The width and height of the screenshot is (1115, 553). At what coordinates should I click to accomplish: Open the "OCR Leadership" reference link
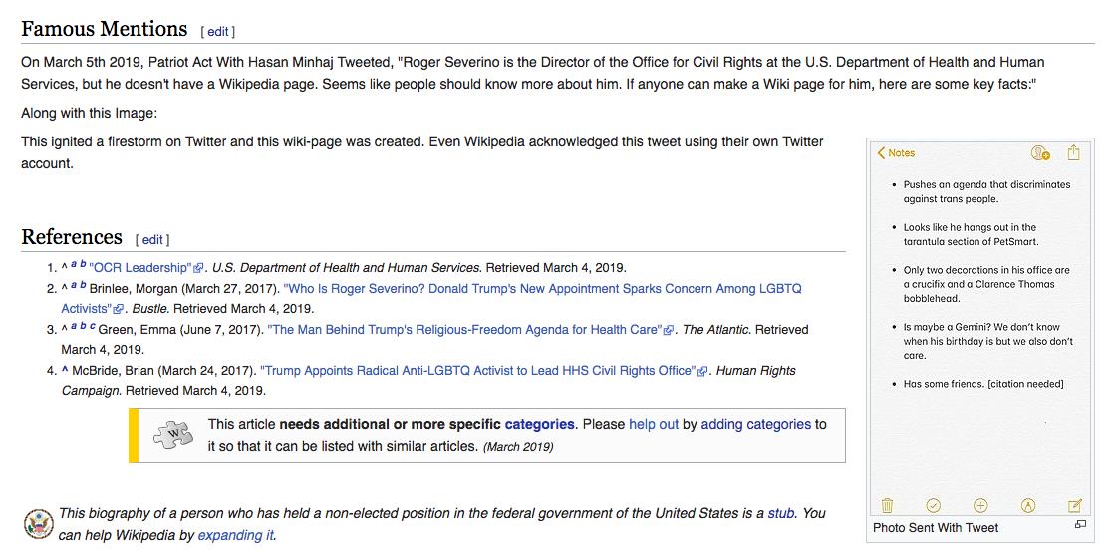tap(140, 268)
